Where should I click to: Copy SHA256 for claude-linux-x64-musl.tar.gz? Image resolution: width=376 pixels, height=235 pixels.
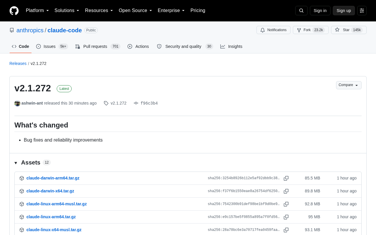tap(286, 230)
